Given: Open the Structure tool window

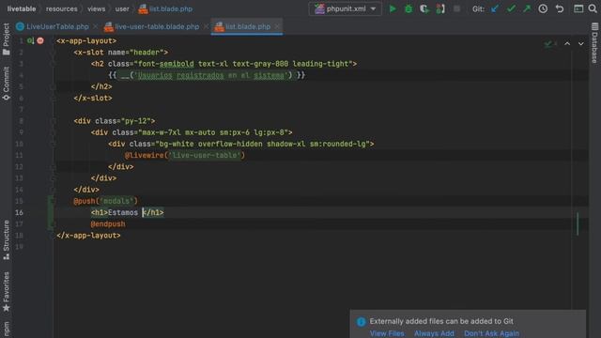Looking at the screenshot, I should point(7,240).
